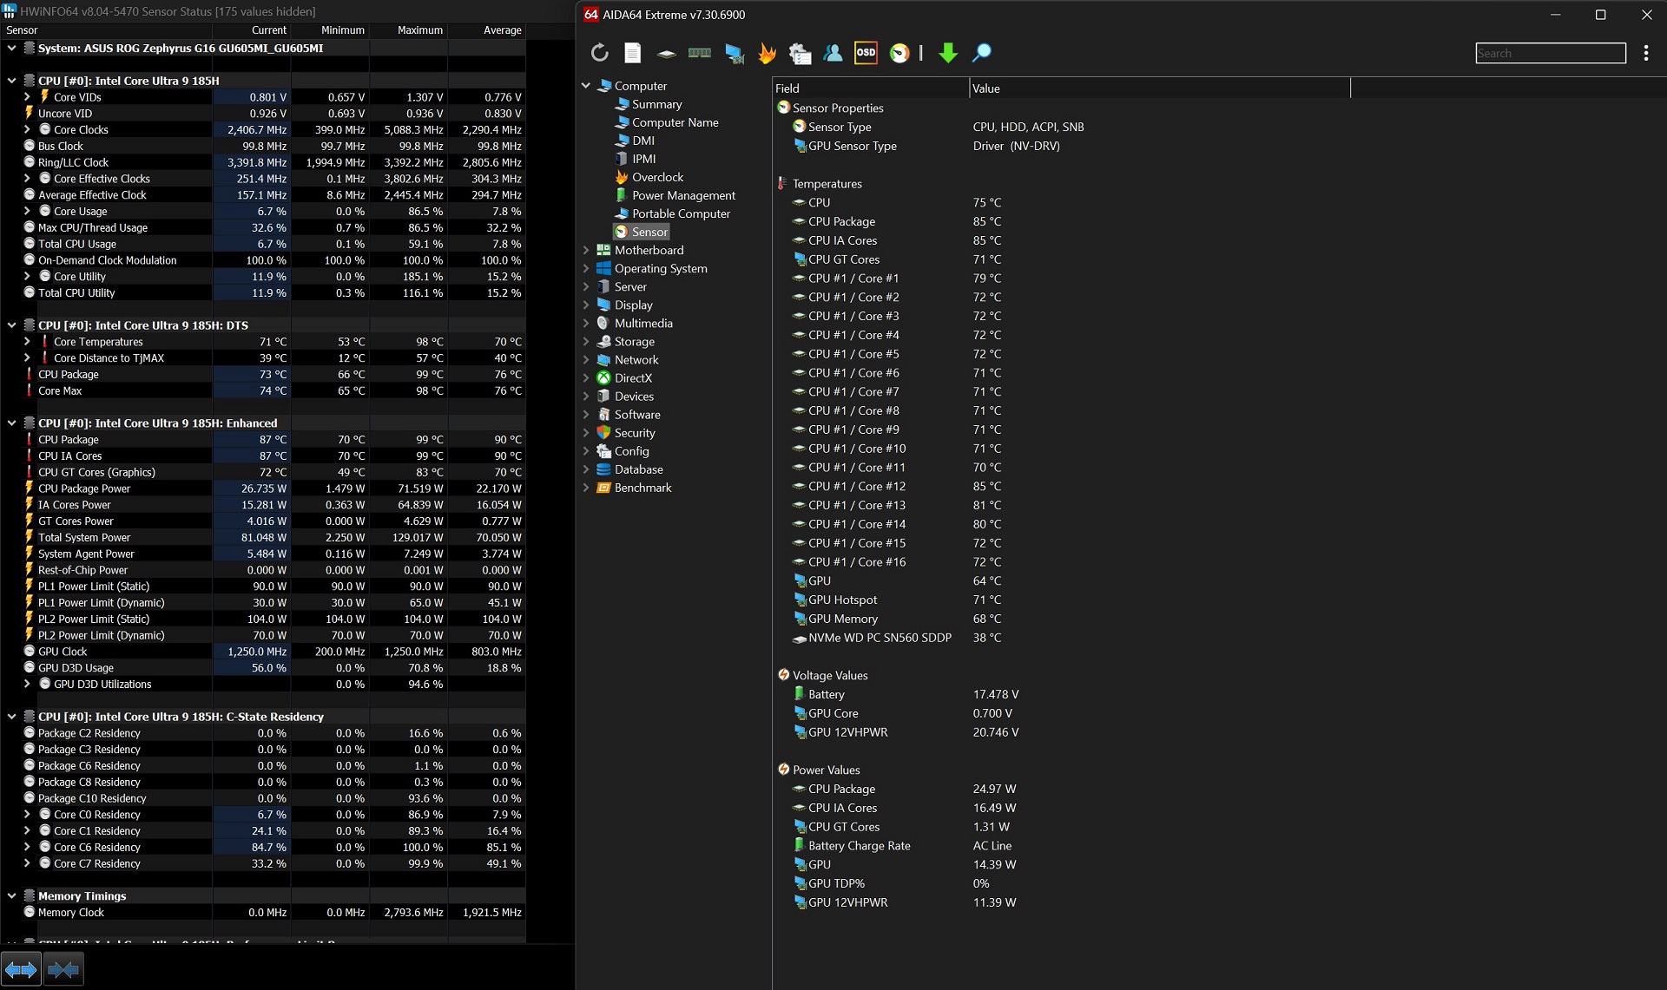
Task: Select Power Management in the tree
Action: coord(683,195)
